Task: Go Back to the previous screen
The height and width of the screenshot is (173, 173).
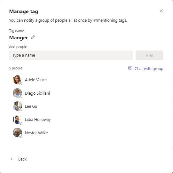Action: click(22, 159)
